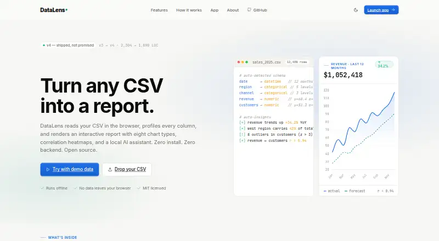Open the About nav link
The height and width of the screenshot is (241, 439).
click(233, 10)
